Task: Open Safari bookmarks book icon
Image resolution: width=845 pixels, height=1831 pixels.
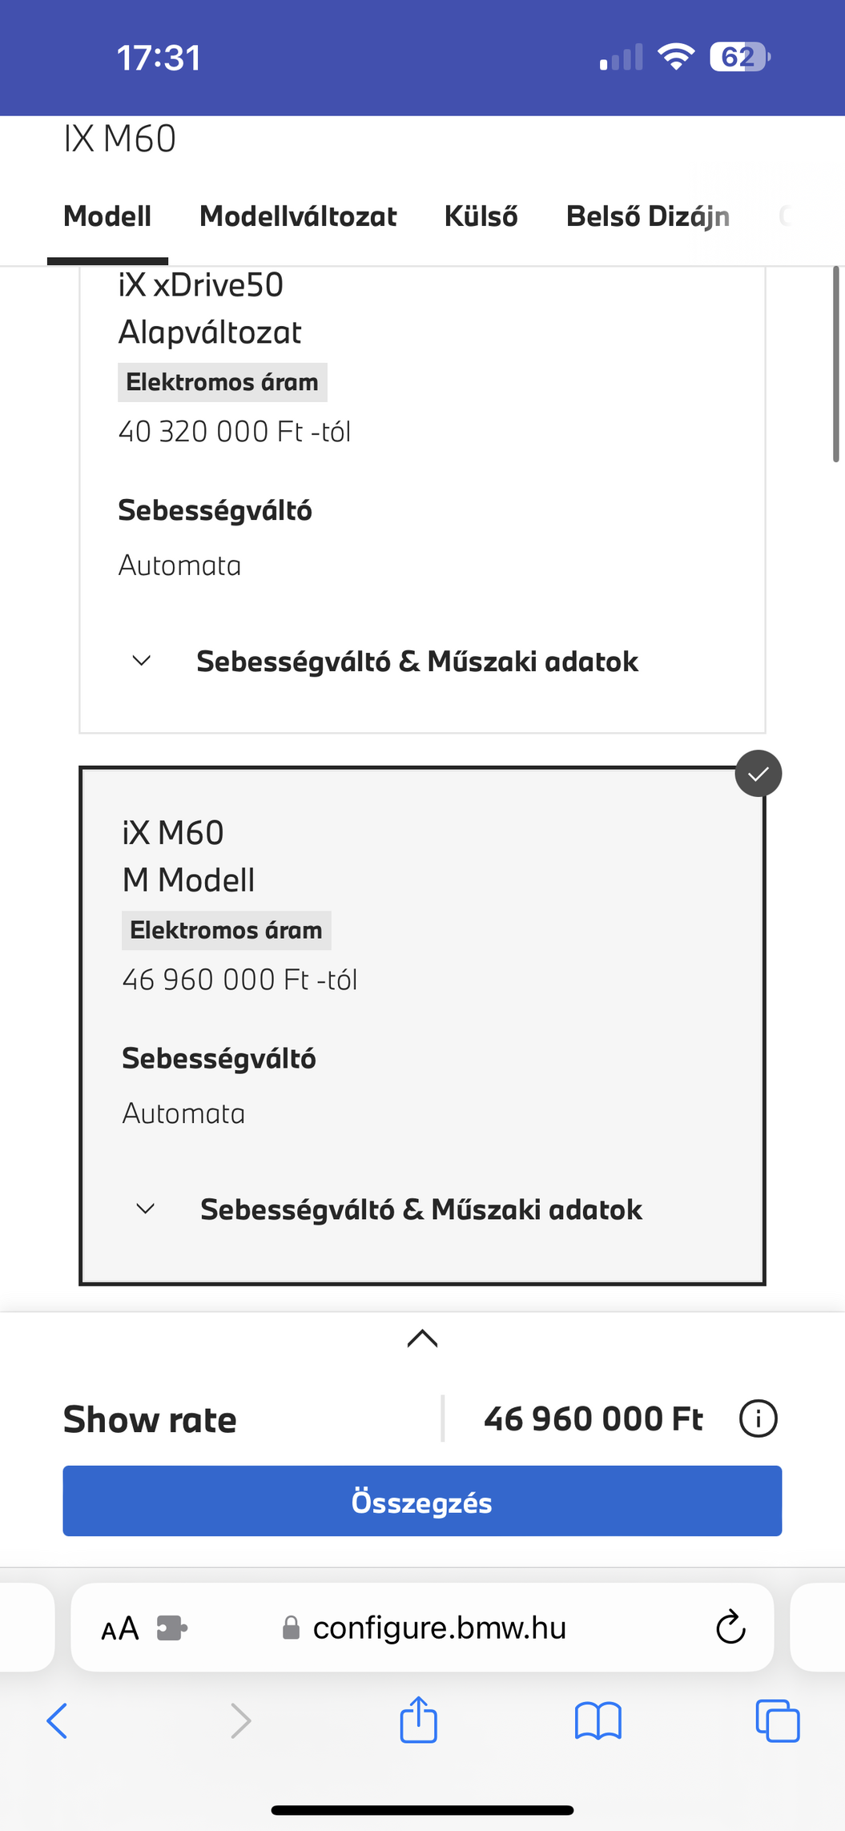Action: click(x=598, y=1720)
